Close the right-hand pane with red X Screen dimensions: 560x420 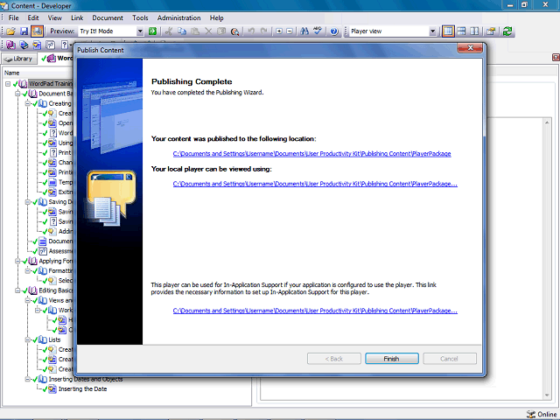coord(556,58)
